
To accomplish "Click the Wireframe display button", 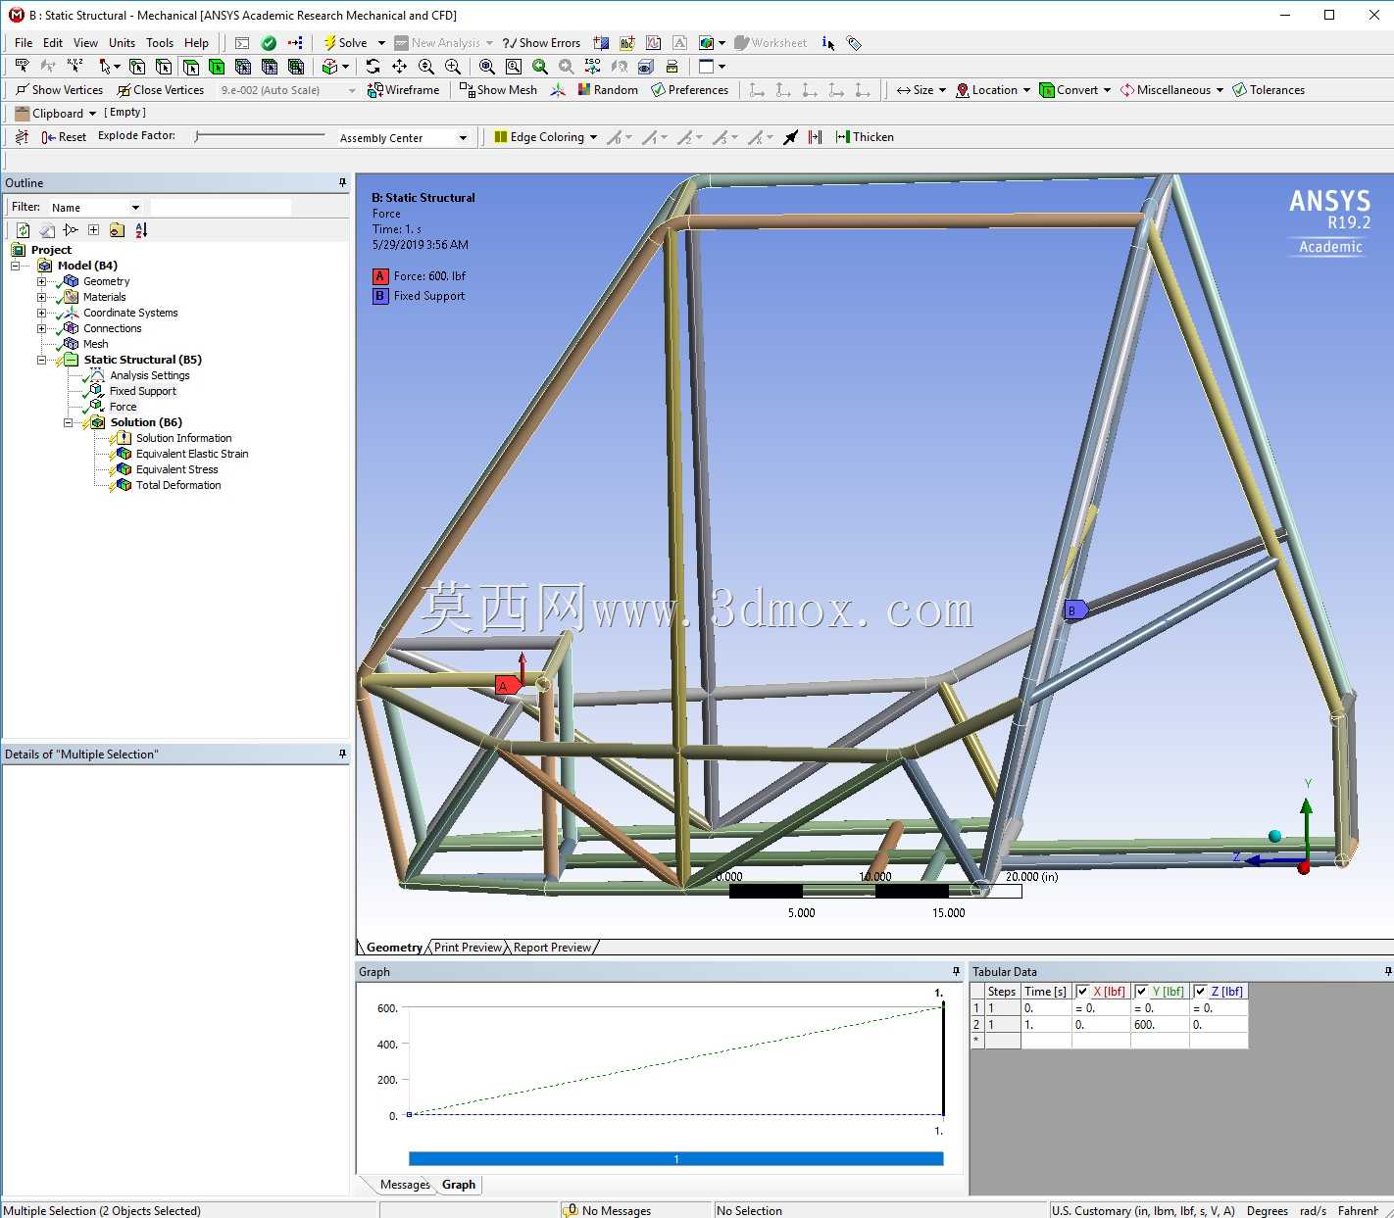I will pyautogui.click(x=403, y=90).
